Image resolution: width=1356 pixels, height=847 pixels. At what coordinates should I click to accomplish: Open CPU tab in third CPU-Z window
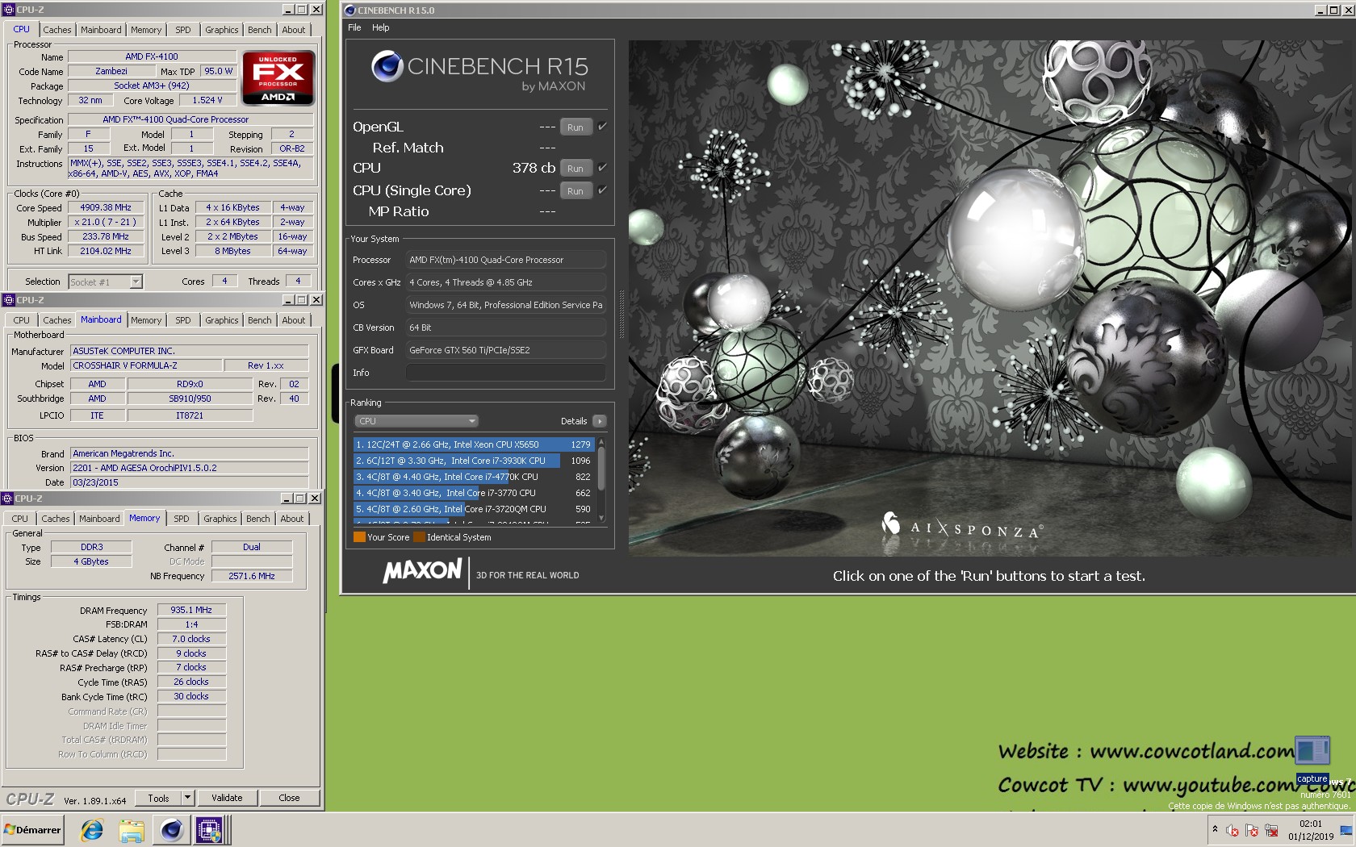point(20,519)
